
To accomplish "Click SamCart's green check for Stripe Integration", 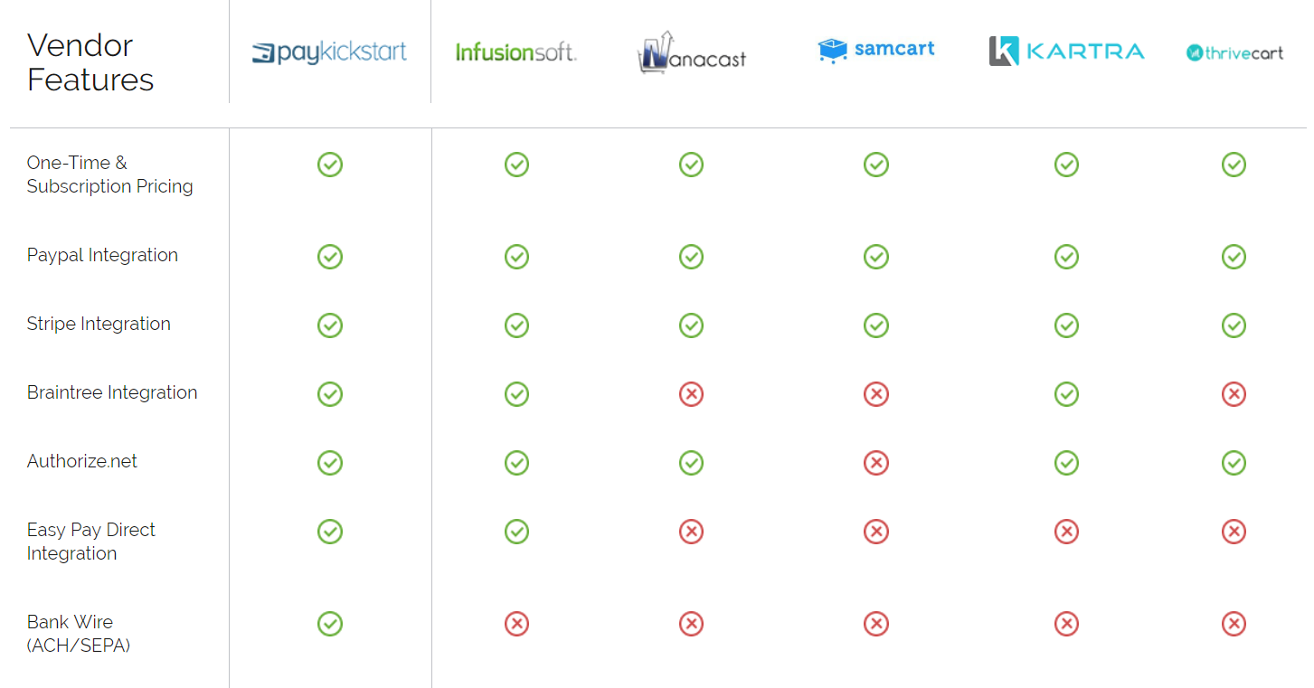I will pos(875,325).
